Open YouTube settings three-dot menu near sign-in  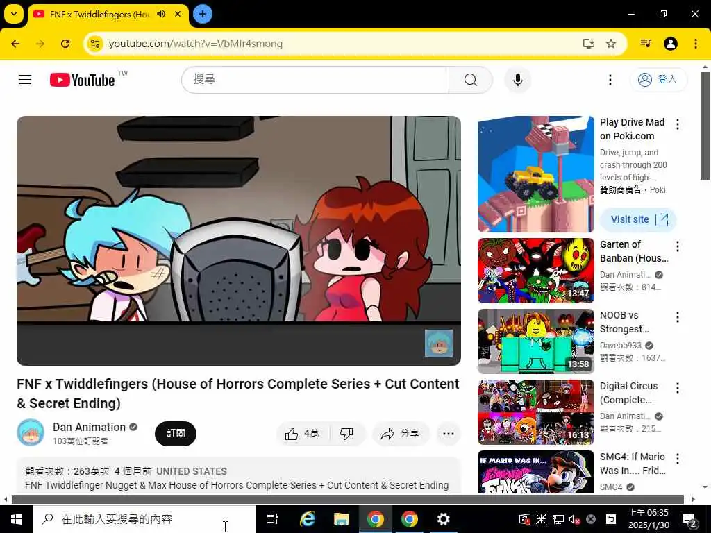(610, 80)
